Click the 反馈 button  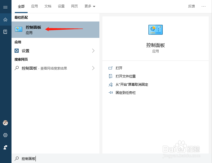click(x=192, y=6)
